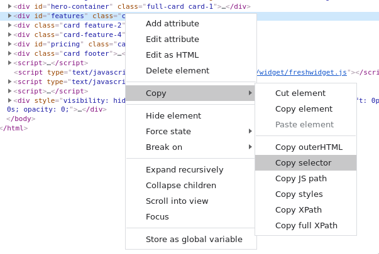Select Collapse children menu entry
379x254 pixels.
click(x=181, y=185)
